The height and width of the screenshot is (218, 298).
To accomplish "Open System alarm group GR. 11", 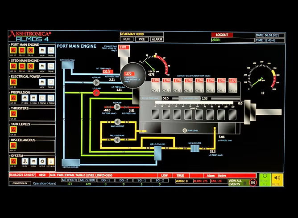I will coord(13,161).
